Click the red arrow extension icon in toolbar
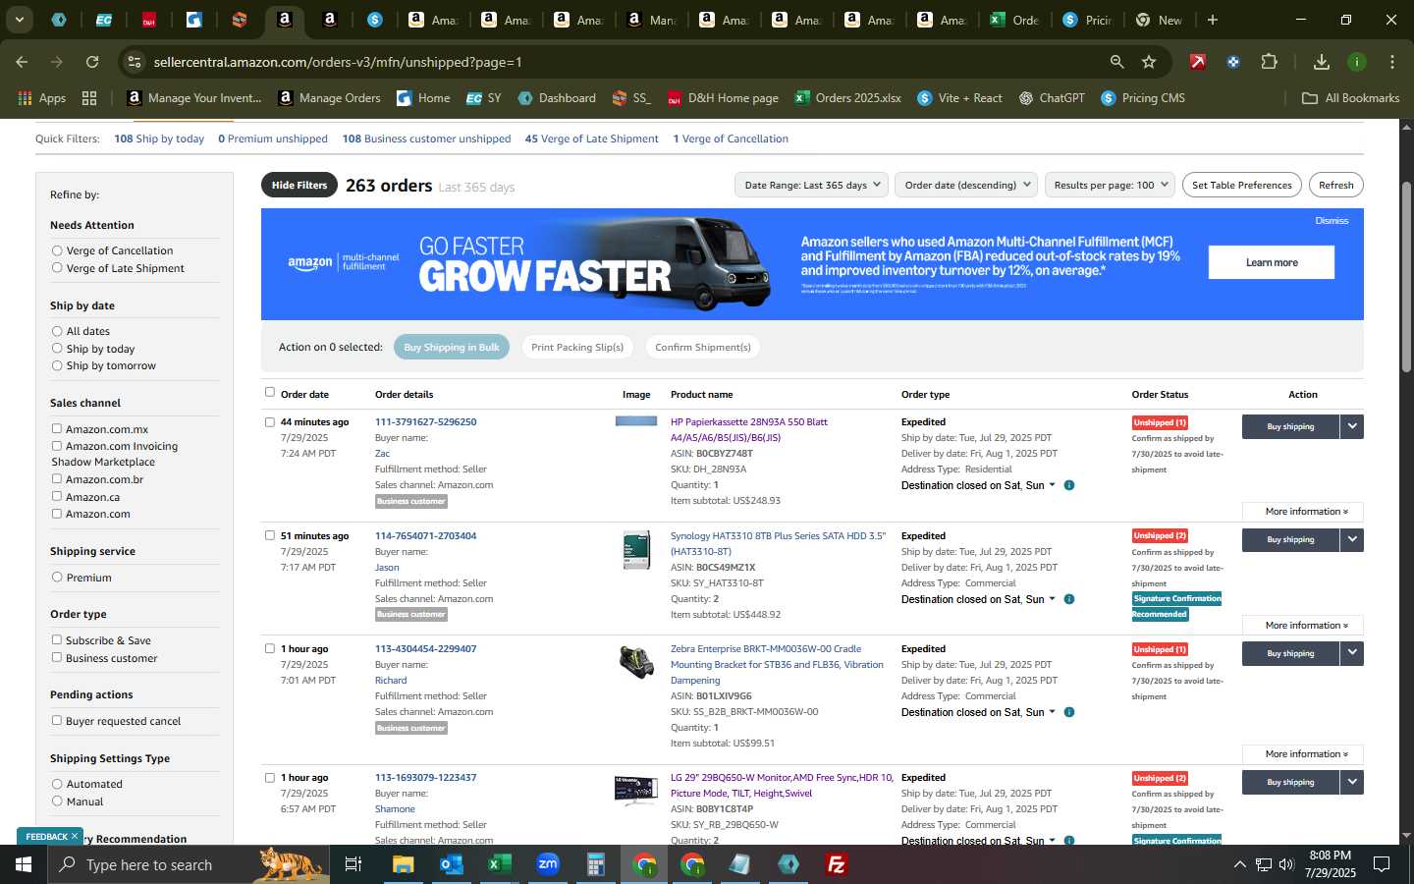Screen dimensions: 1414x884 (1198, 62)
